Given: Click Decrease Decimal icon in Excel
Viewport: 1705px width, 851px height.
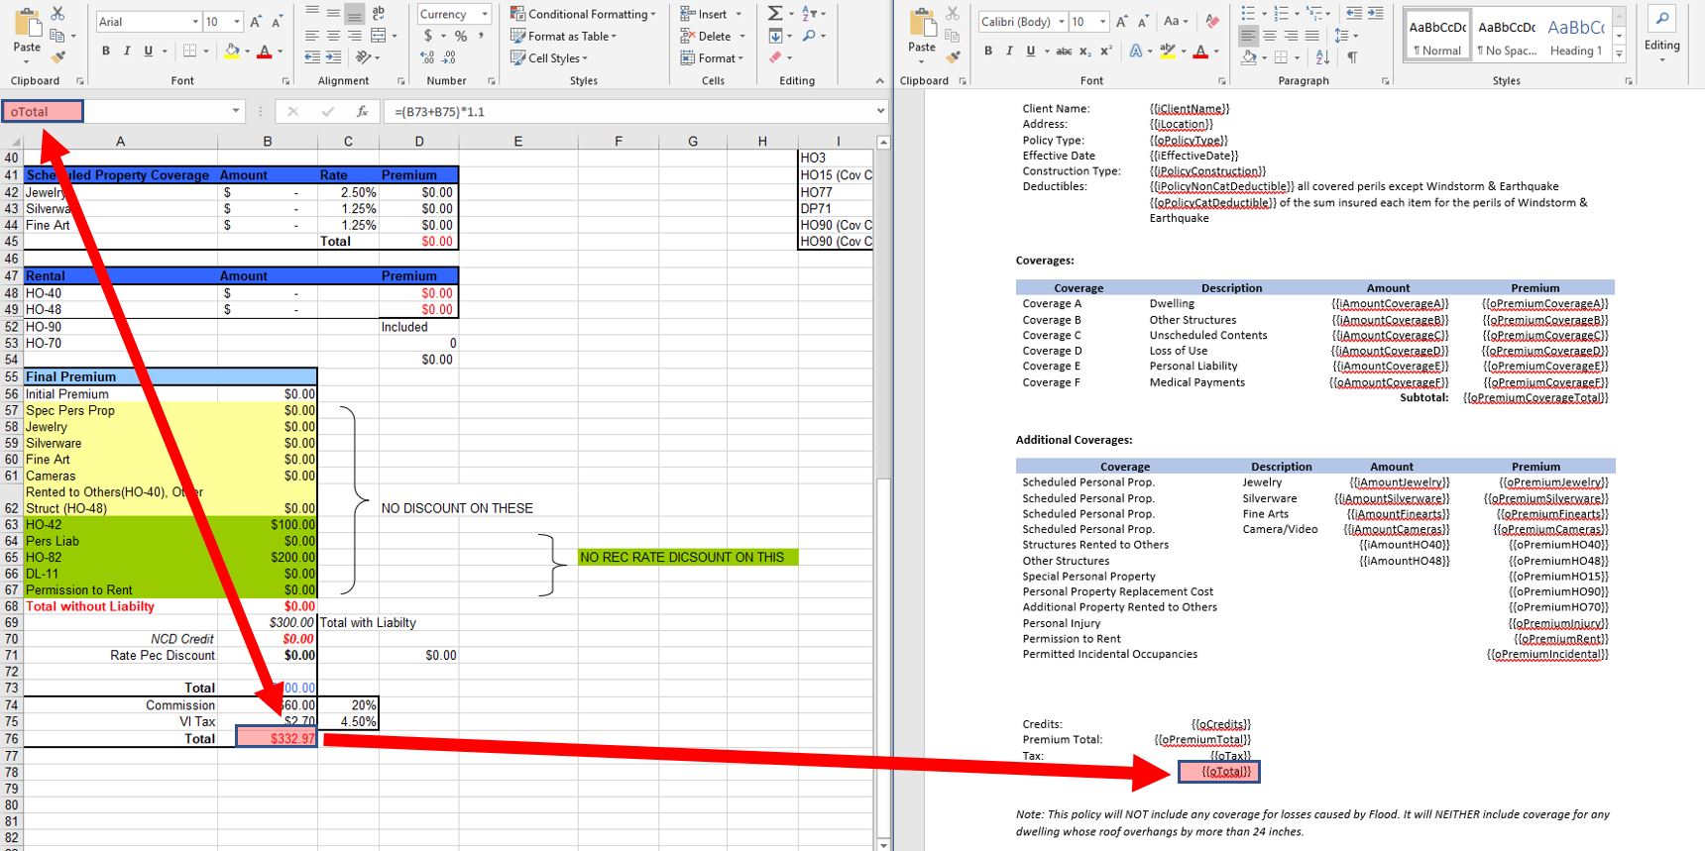Looking at the screenshot, I should click(x=448, y=57).
